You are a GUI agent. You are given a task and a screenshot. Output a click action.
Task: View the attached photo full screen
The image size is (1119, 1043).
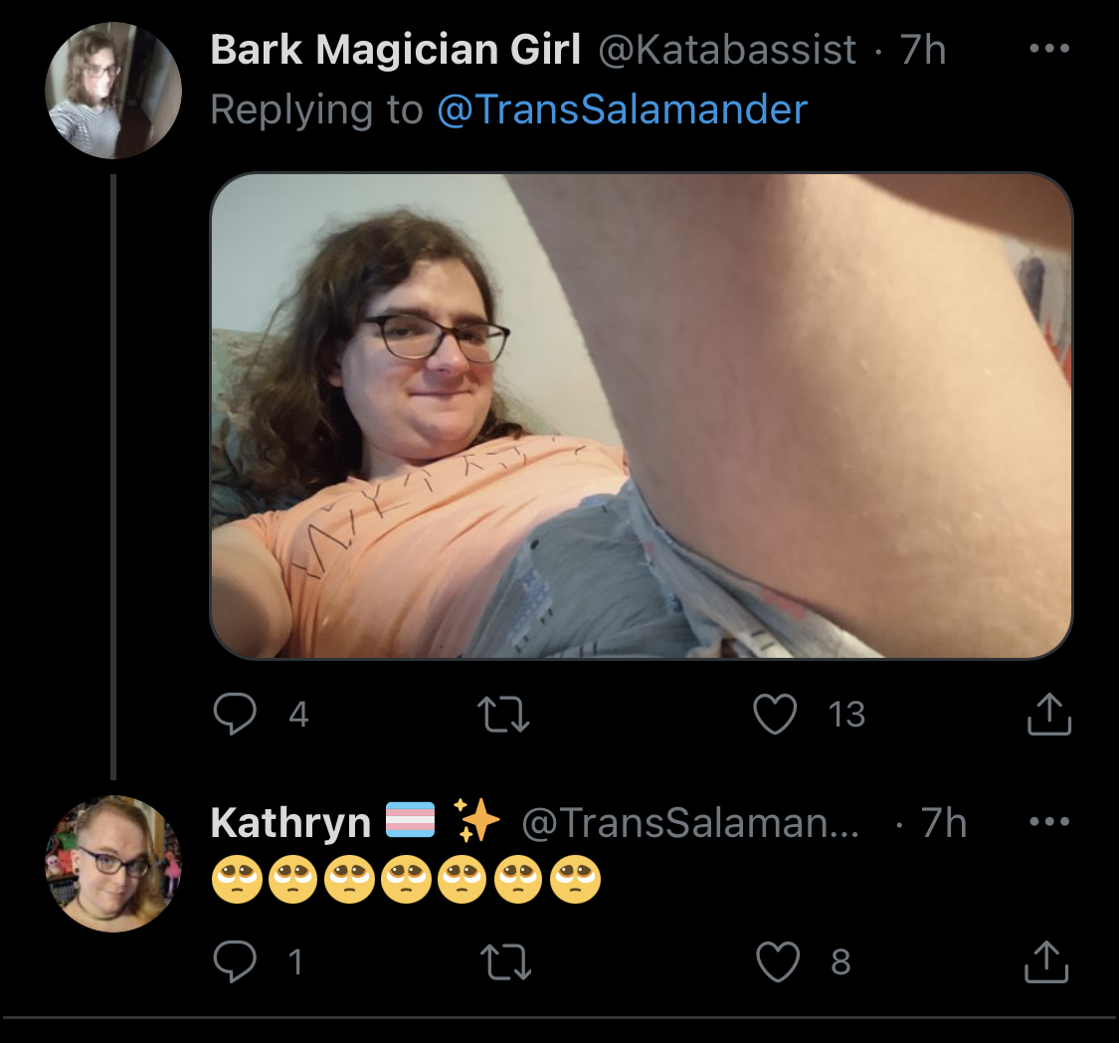[x=641, y=415]
